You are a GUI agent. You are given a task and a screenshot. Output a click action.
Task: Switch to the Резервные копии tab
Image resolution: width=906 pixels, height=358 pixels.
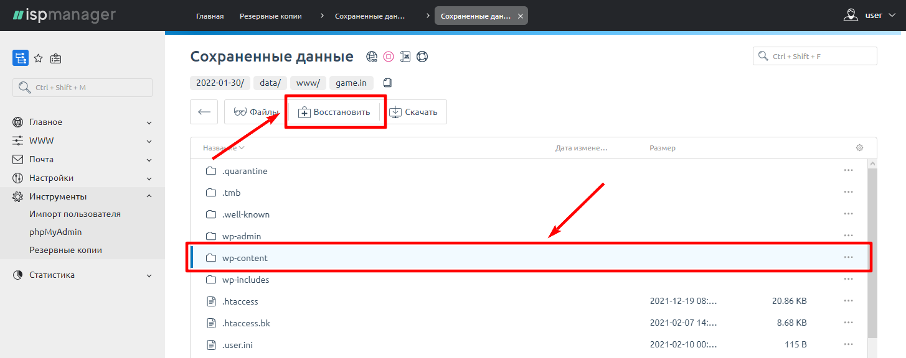coord(270,16)
